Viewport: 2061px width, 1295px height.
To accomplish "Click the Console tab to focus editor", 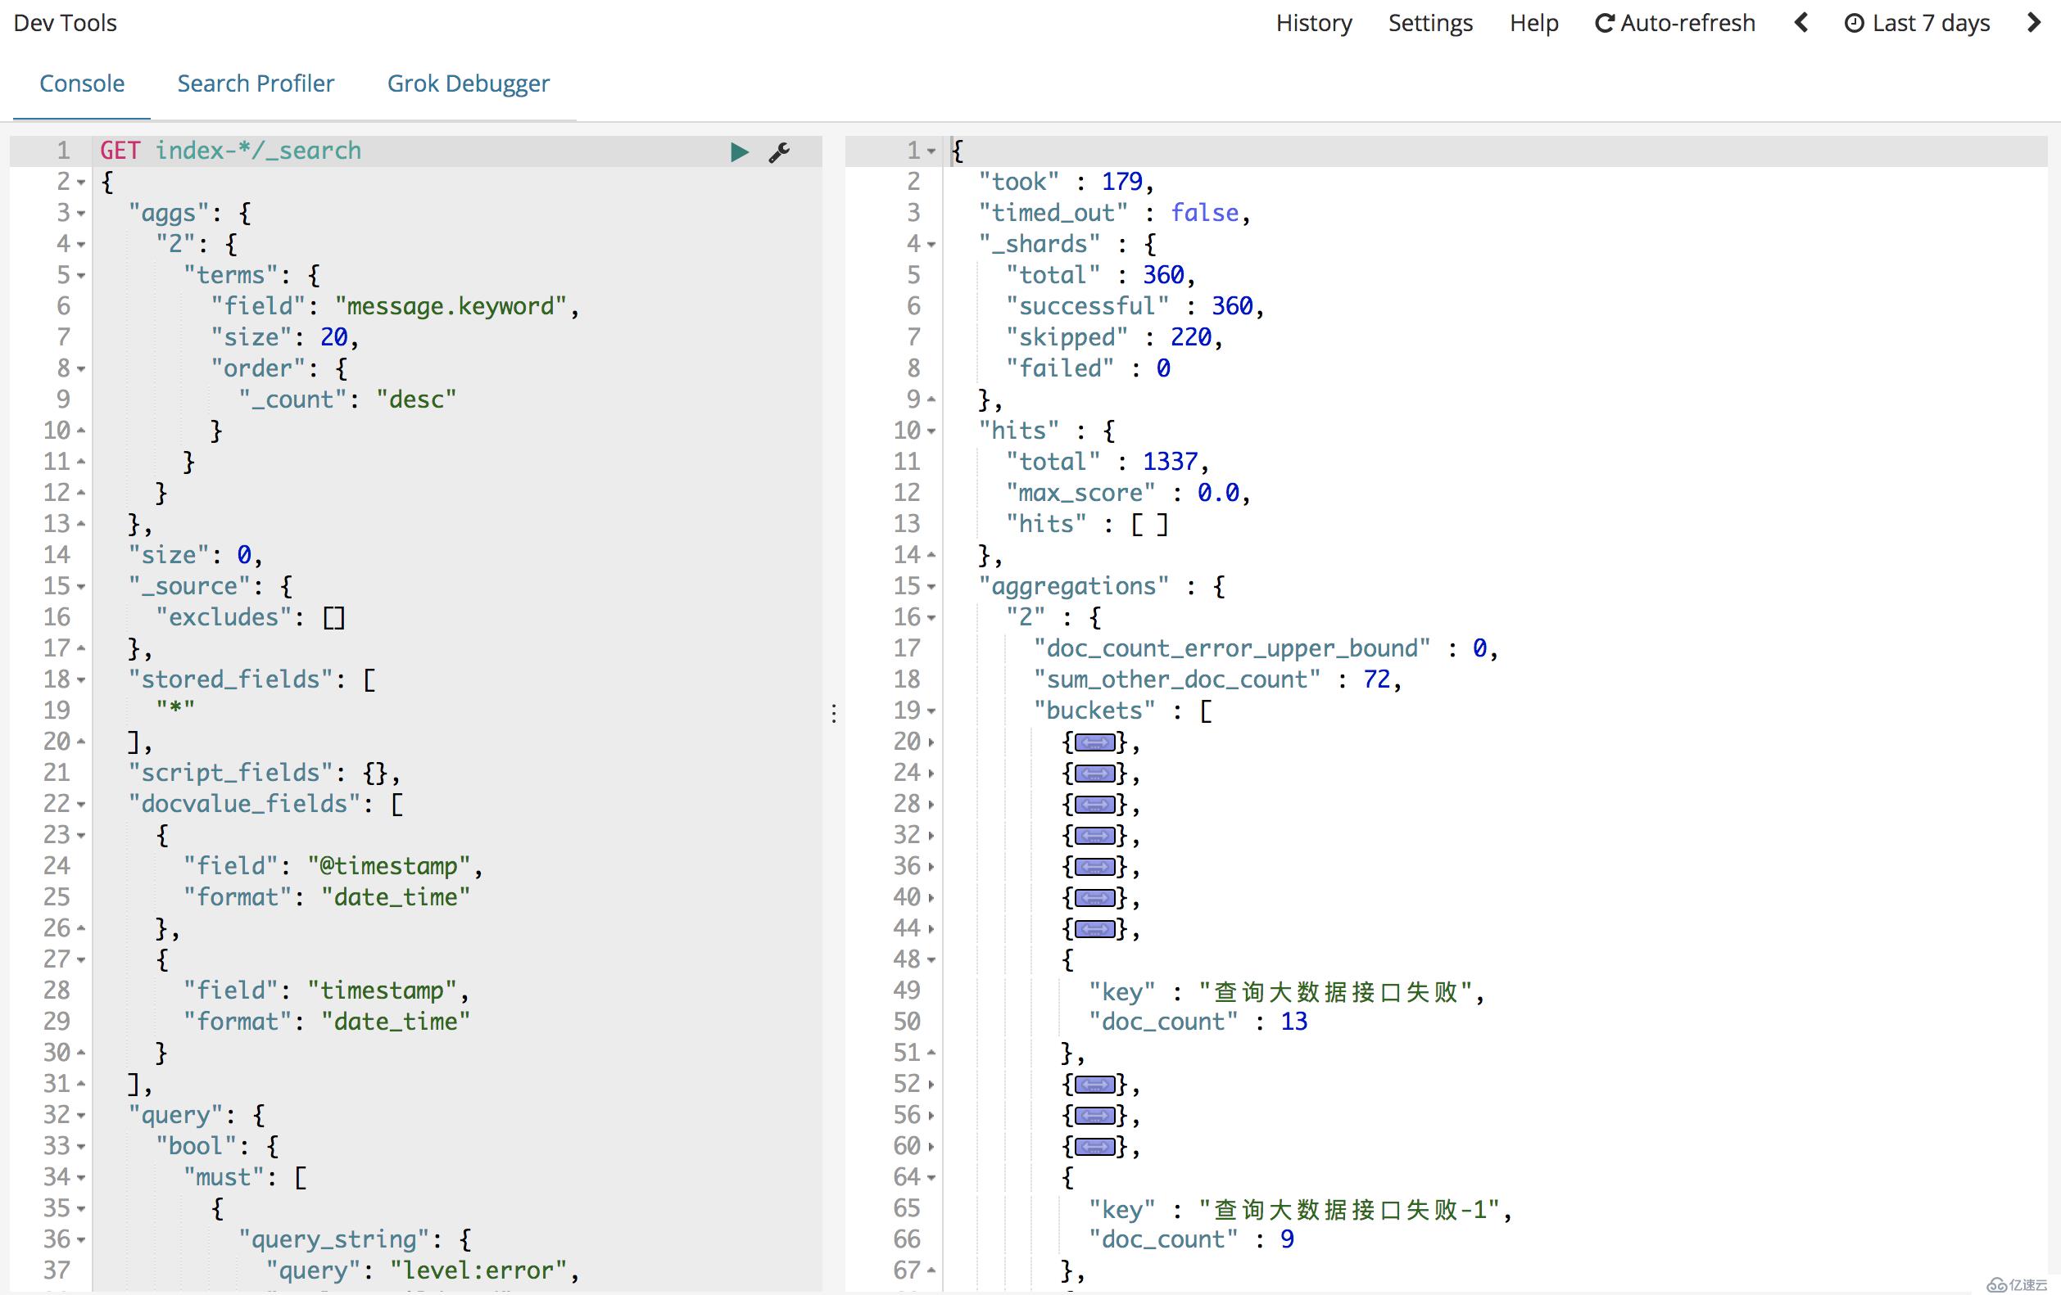I will [x=84, y=83].
